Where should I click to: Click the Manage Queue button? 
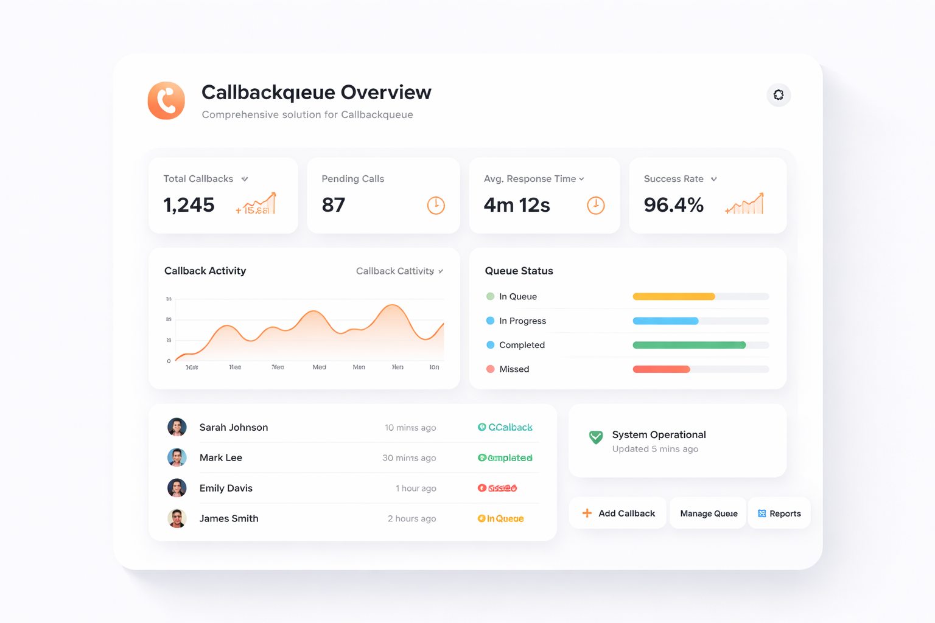(x=709, y=513)
